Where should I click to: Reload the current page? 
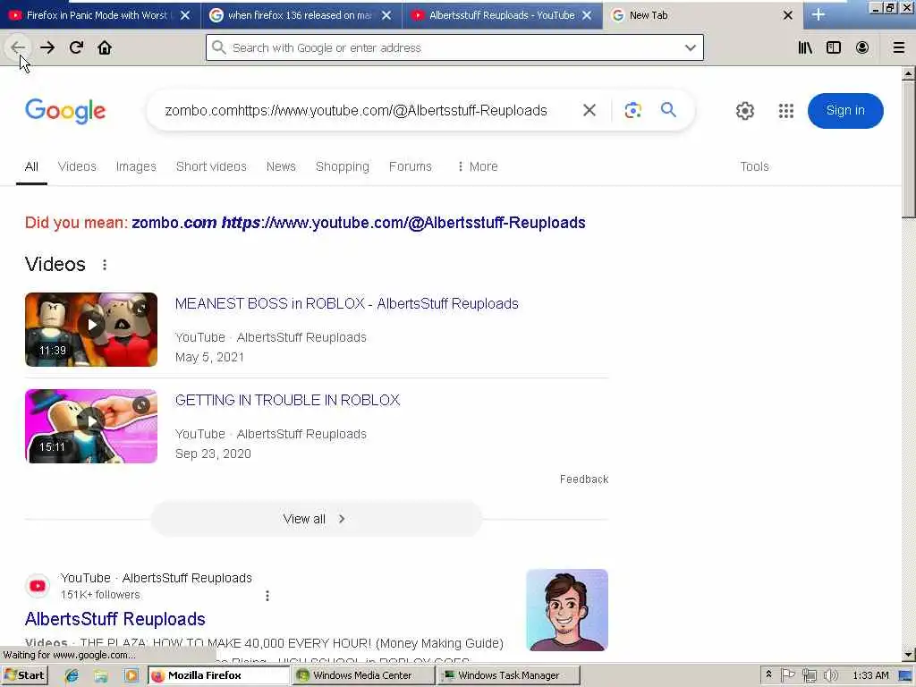point(76,47)
